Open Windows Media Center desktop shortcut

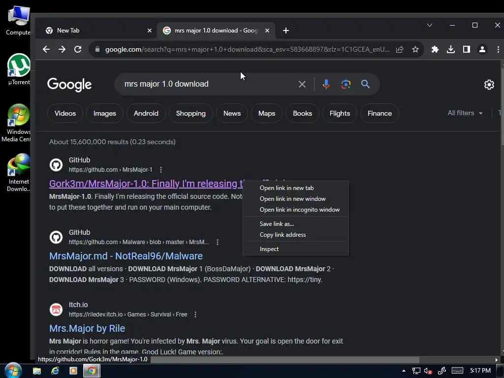coord(18,123)
